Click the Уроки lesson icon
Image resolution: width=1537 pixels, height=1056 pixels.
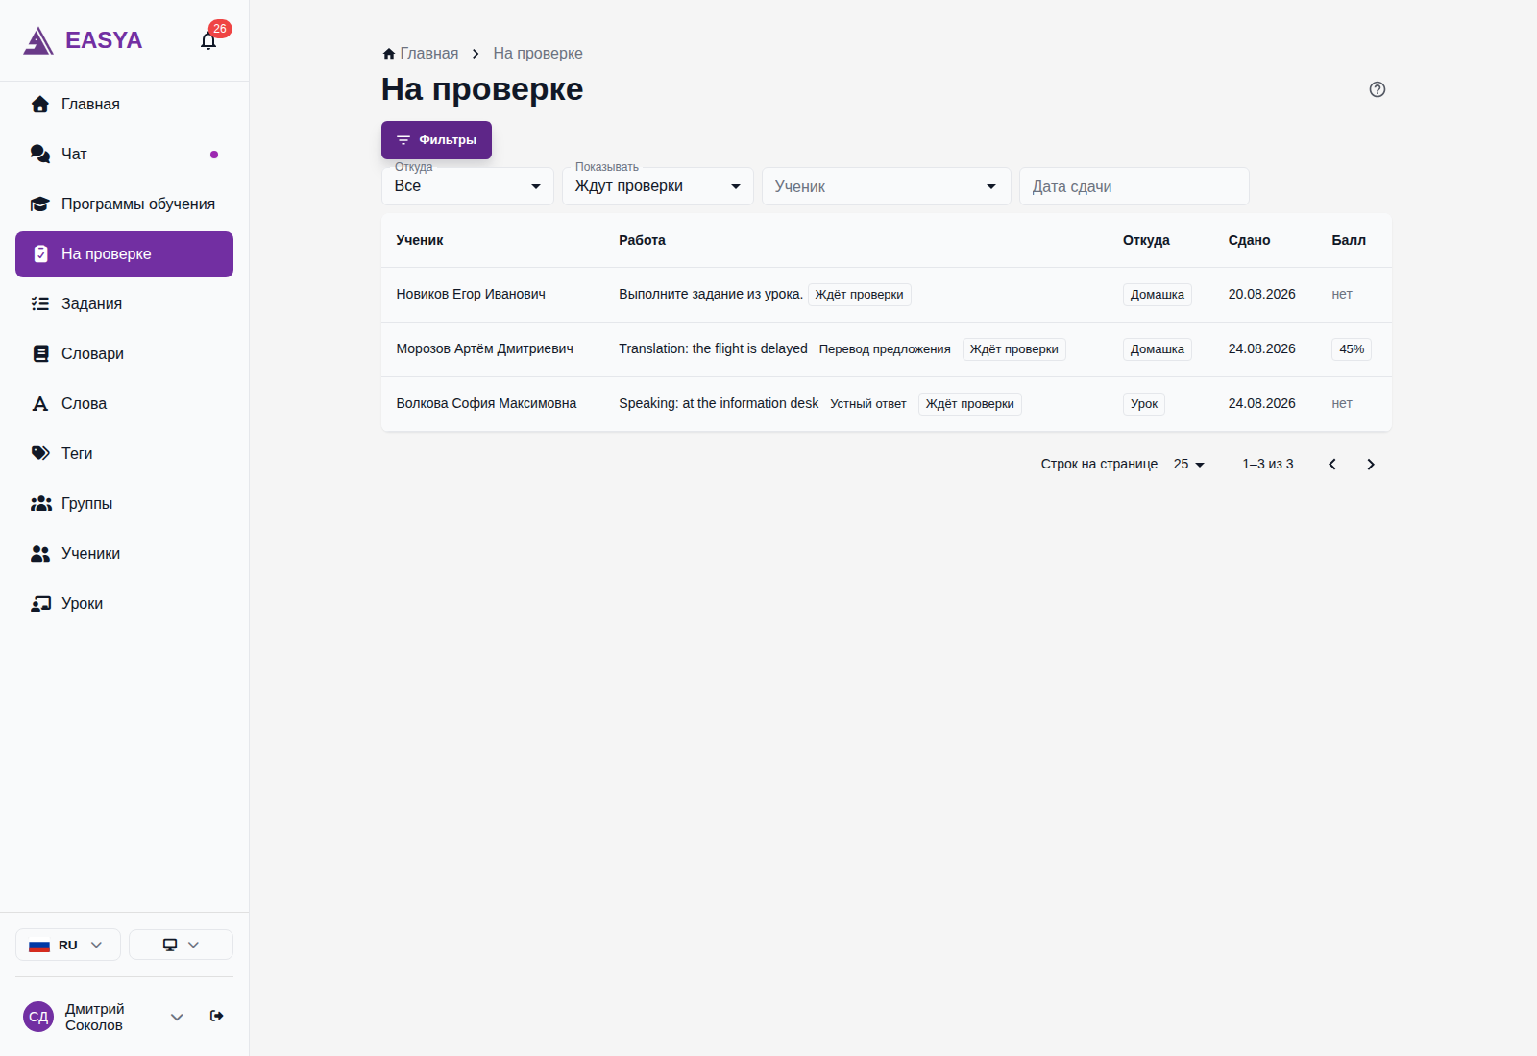40,604
